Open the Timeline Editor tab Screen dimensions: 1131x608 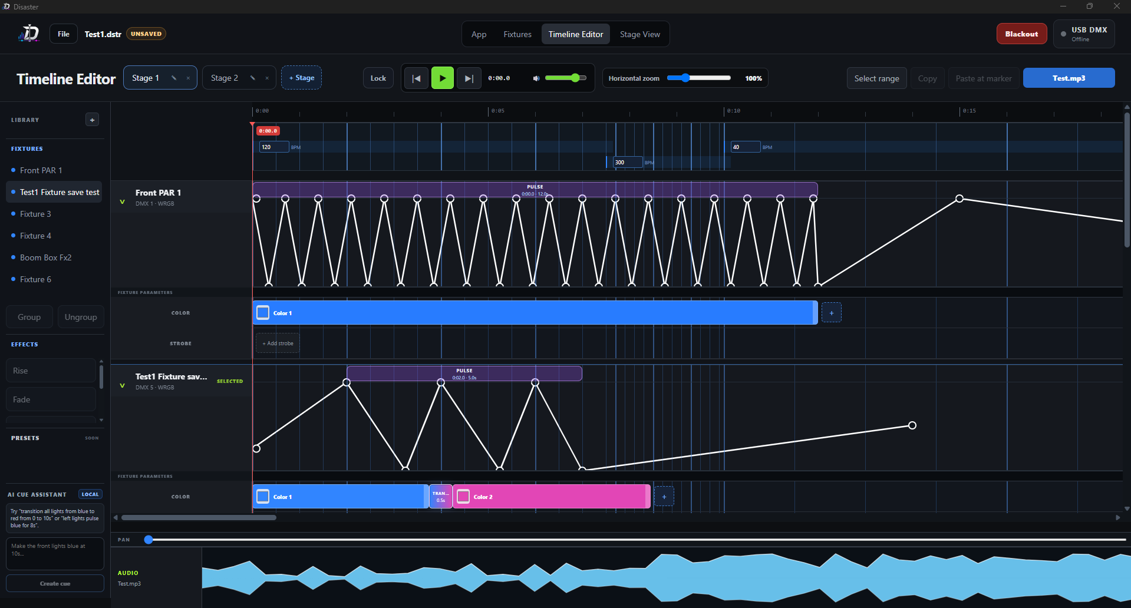pos(576,34)
